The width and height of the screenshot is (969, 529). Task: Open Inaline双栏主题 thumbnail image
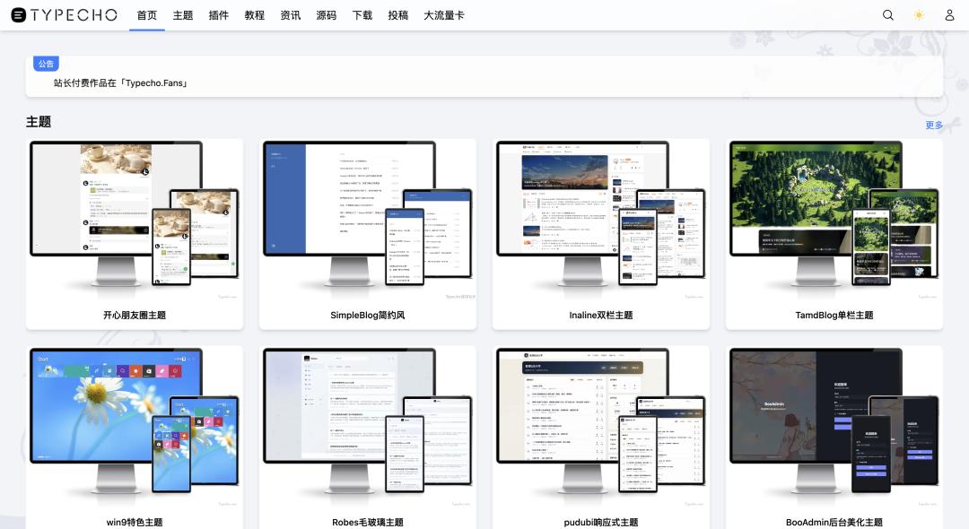[600, 220]
